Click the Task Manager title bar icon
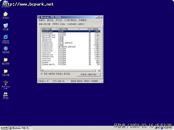Image resolution: width=174 pixels, height=130 pixels. [x=39, y=17]
